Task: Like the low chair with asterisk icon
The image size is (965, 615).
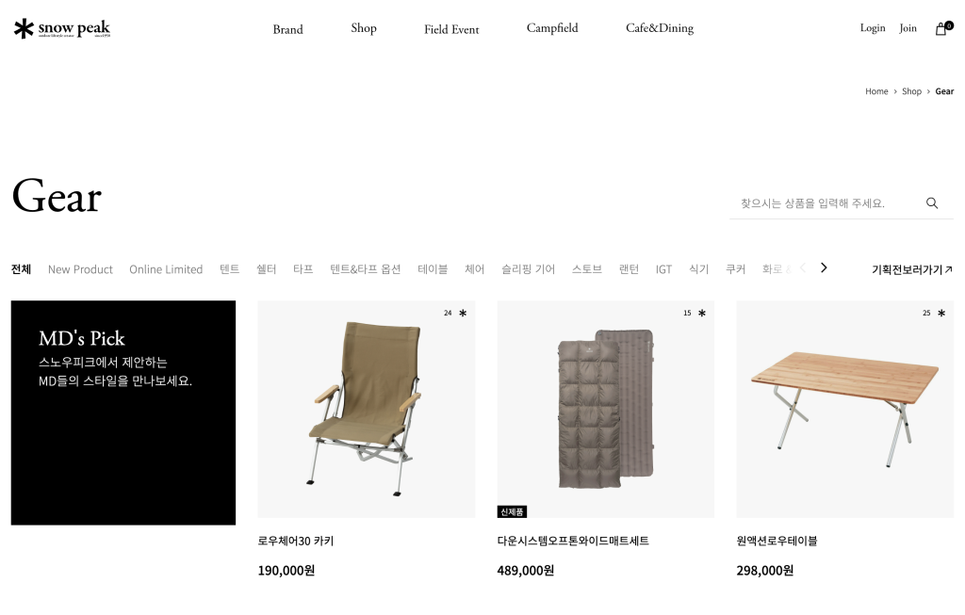Action: point(463,313)
